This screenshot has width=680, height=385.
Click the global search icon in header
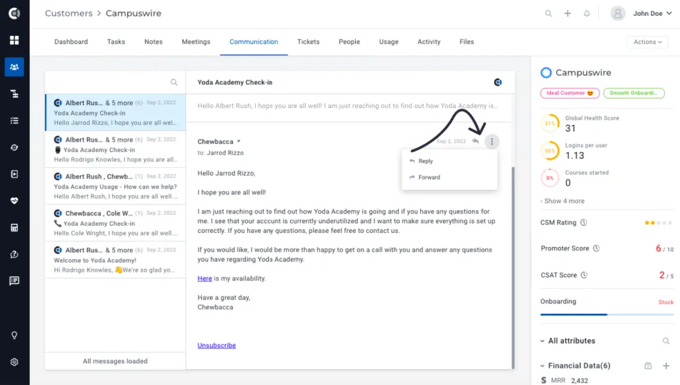(549, 13)
